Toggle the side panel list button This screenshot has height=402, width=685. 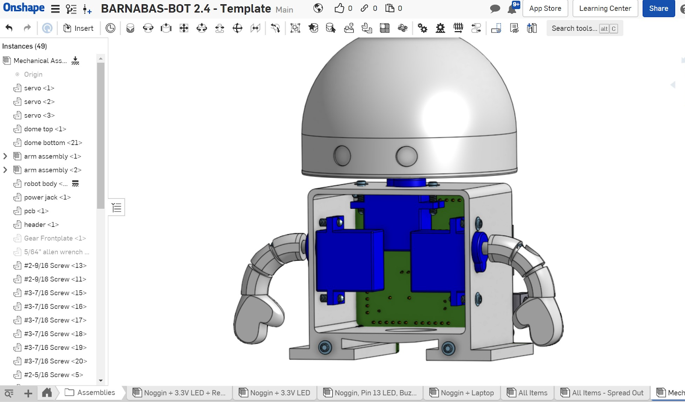click(x=116, y=207)
